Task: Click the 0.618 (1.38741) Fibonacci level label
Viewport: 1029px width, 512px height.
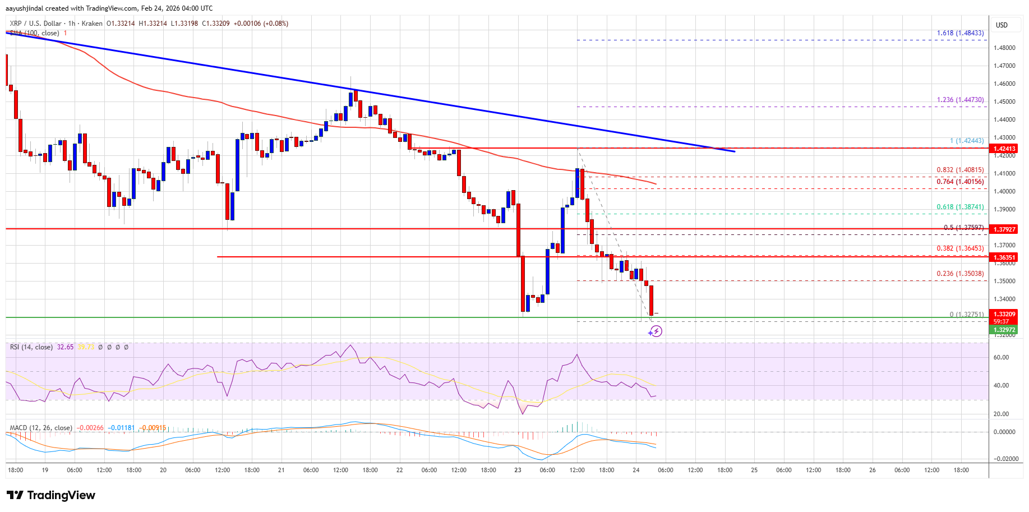Action: pyautogui.click(x=961, y=207)
